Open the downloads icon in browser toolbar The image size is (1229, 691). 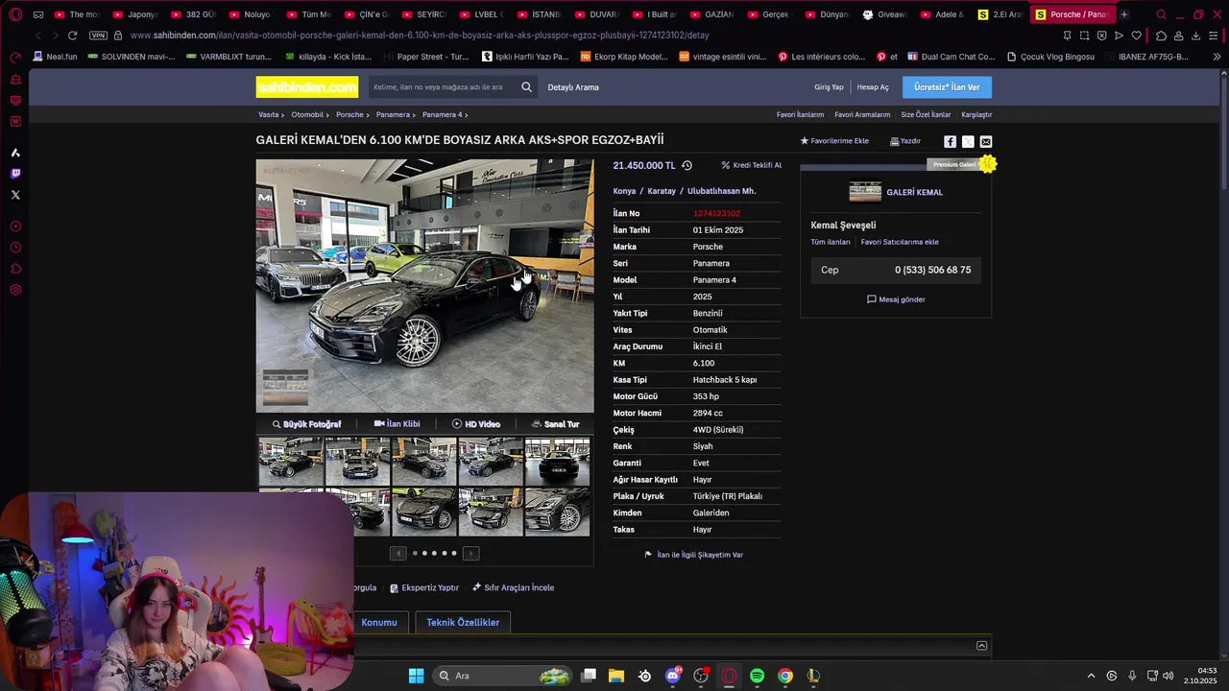click(x=1196, y=36)
